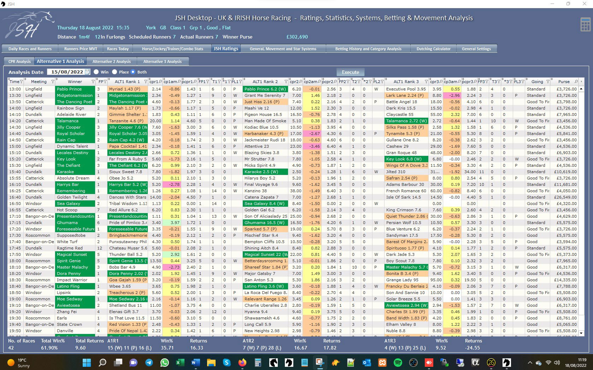Filter the PL3 column
Image resolution: width=593 pixels, height=370 pixels.
523,82
